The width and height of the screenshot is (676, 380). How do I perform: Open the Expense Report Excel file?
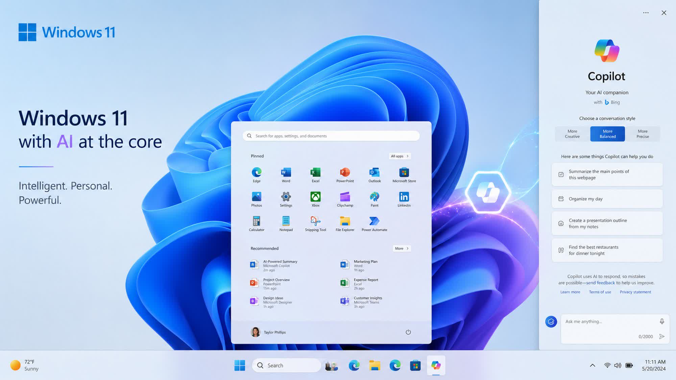(359, 283)
